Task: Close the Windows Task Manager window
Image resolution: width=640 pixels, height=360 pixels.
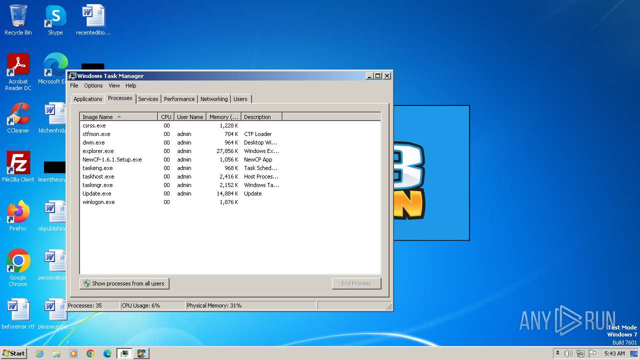Action: click(x=387, y=76)
